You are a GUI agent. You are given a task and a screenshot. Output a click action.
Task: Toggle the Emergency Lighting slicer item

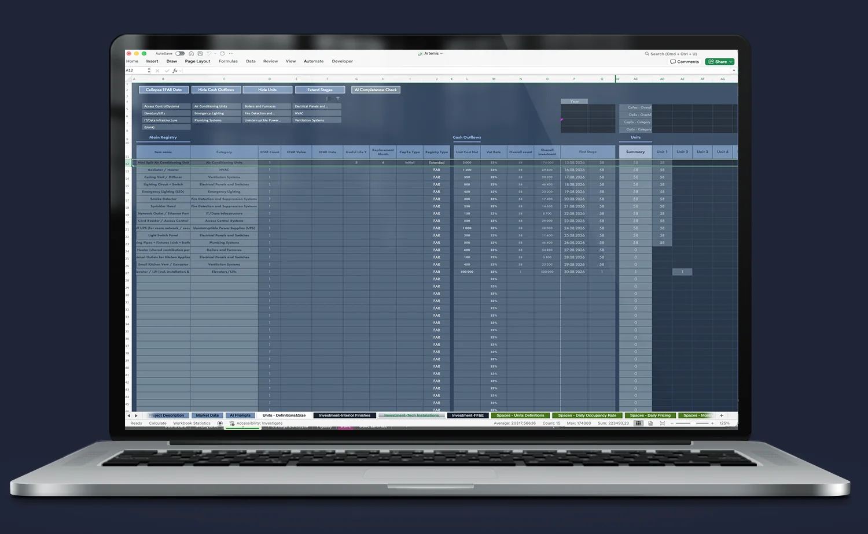[x=216, y=113]
